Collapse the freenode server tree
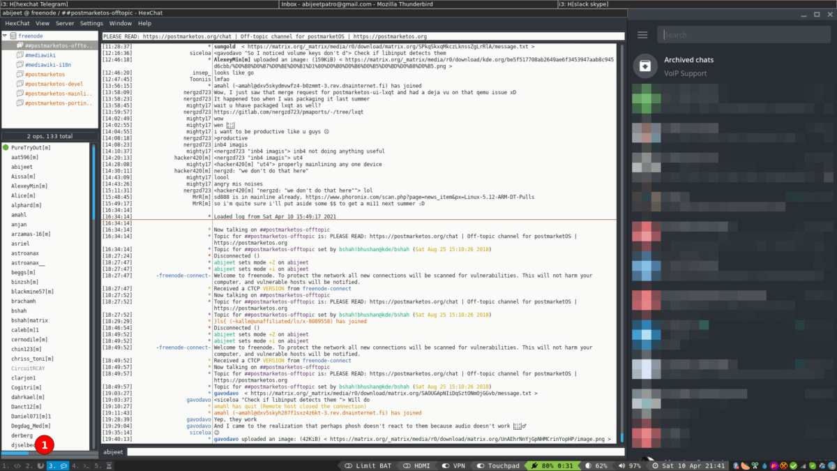837x471 pixels. [x=5, y=36]
